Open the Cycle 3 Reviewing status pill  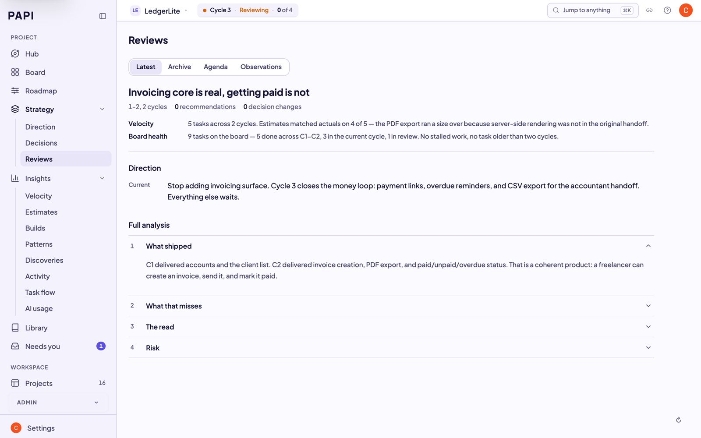[248, 10]
